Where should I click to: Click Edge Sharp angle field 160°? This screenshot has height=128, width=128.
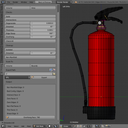click(43, 33)
